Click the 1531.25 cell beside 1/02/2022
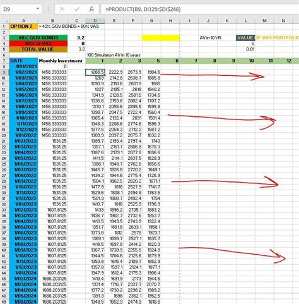This screenshot has width=299, height=304. pos(53,141)
